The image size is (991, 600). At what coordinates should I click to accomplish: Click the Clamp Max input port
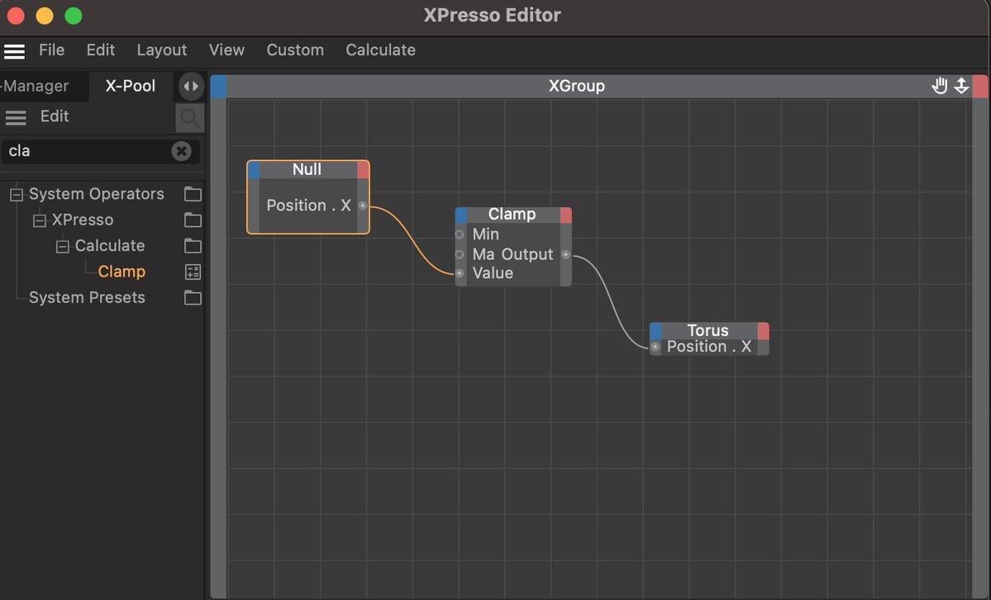[460, 254]
